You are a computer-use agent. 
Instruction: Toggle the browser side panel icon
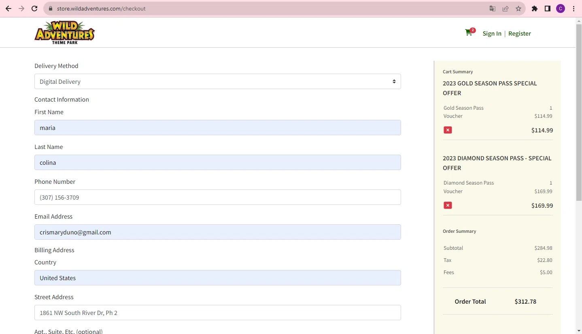[x=548, y=9]
